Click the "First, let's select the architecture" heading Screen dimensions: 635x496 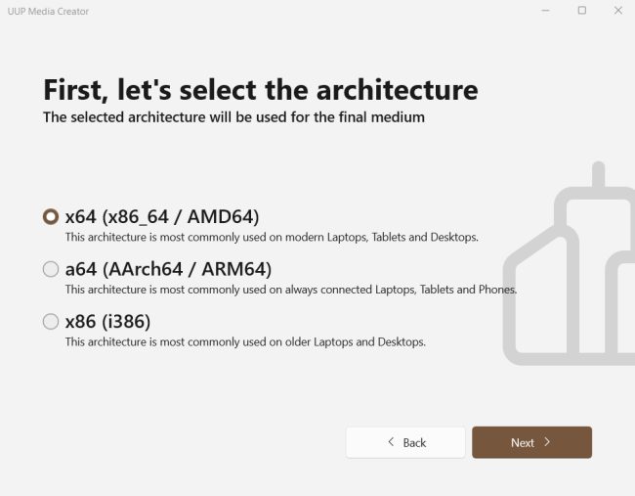point(261,91)
